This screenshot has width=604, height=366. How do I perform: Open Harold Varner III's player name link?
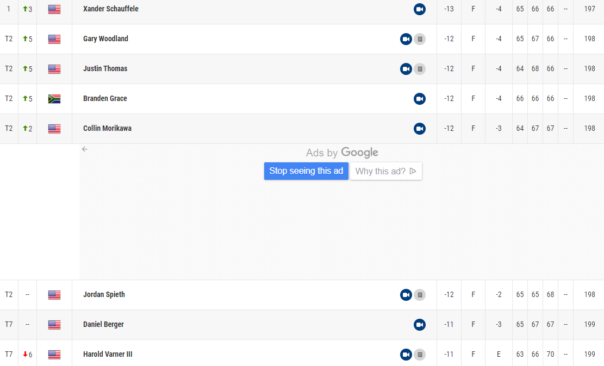[x=108, y=355]
